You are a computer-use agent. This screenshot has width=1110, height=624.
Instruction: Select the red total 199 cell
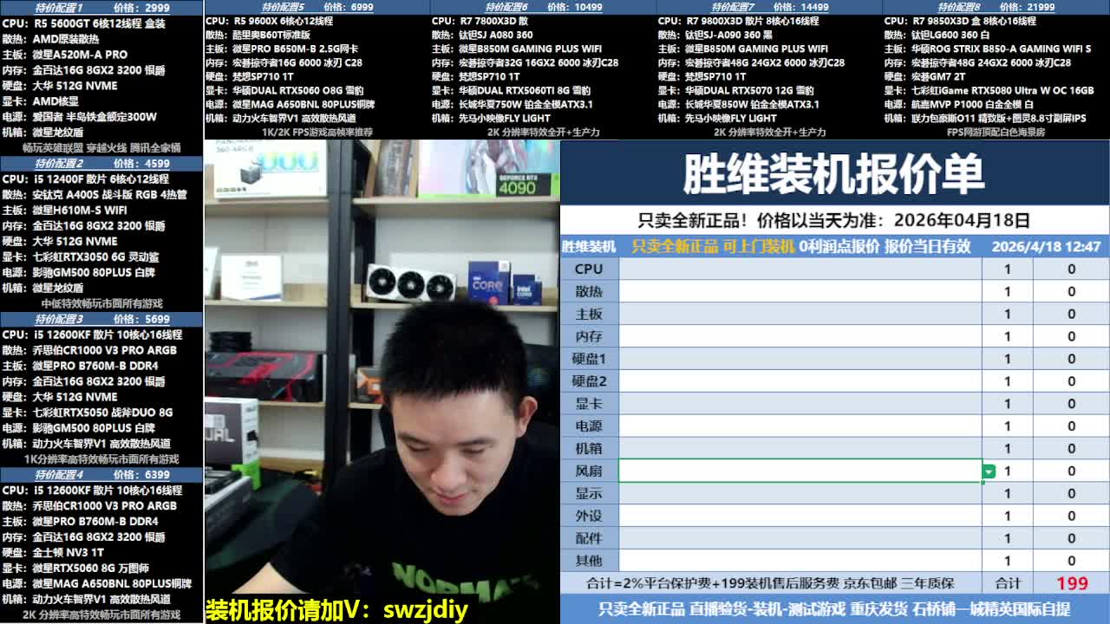(x=1071, y=583)
